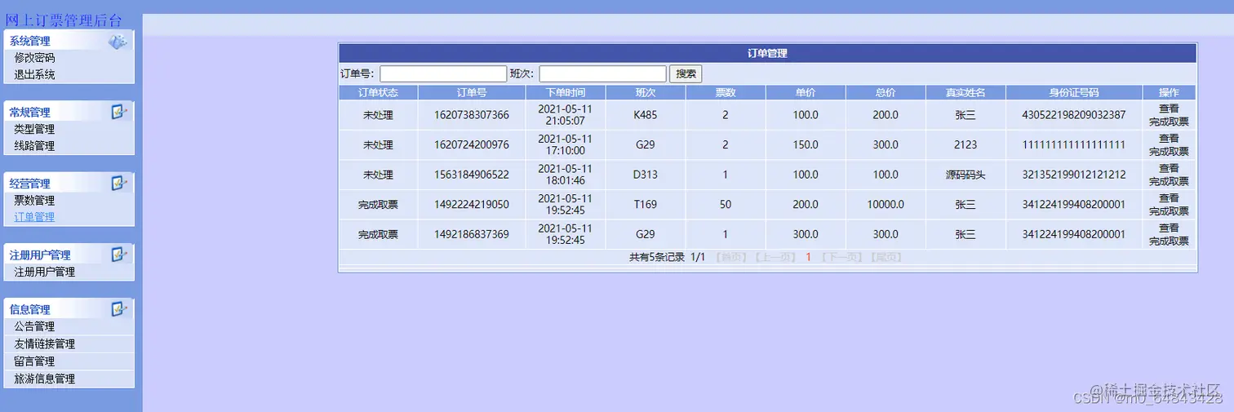Viewport: 1234px width, 412px height.
Task: Click order number 1563184906522
Action: click(472, 175)
